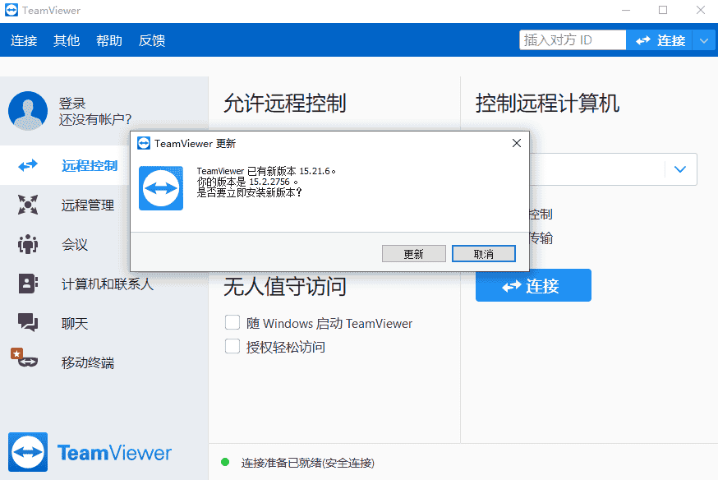Viewport: 718px width, 480px height.
Task: Expand the top bar connect button dropdown arrow
Action: point(704,40)
